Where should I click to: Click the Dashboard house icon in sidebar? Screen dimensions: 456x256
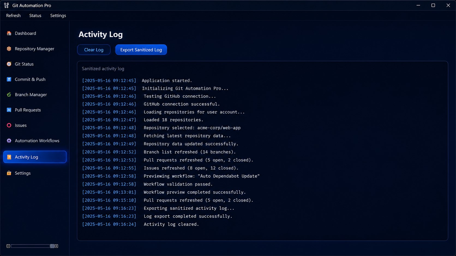click(x=9, y=33)
